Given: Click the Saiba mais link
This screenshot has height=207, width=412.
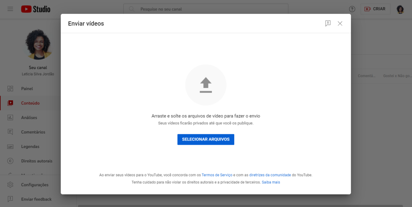Looking at the screenshot, I should (271, 182).
